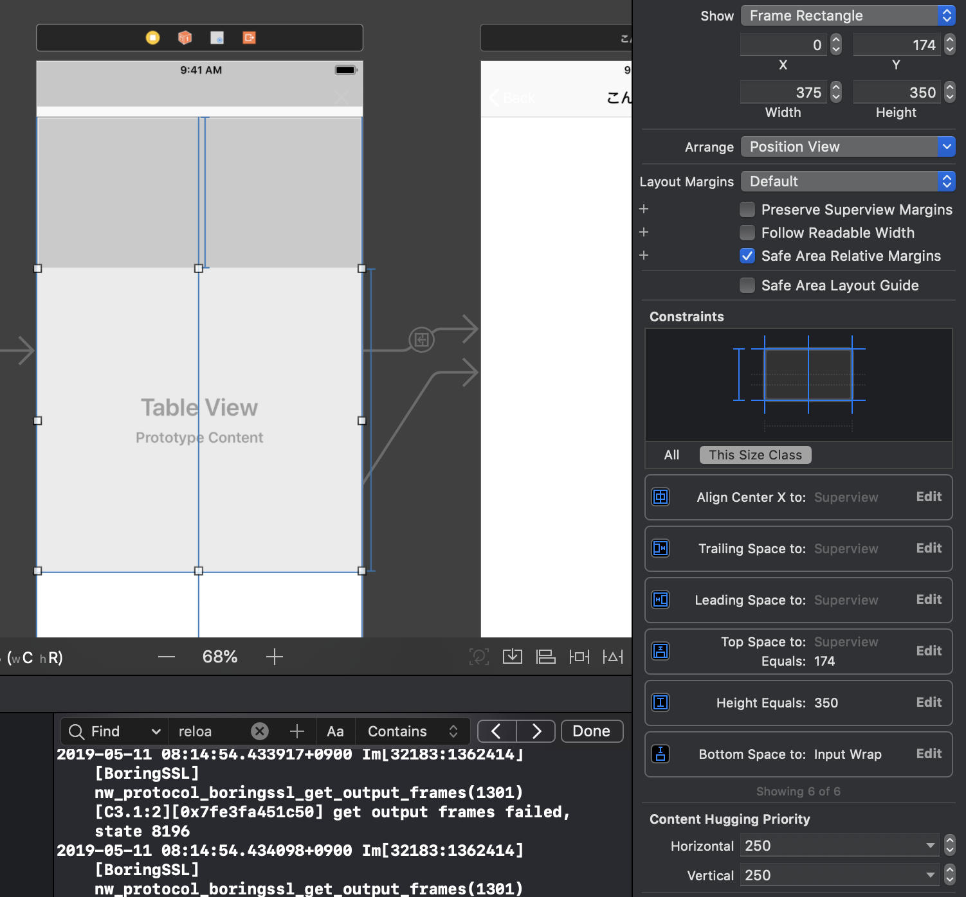The height and width of the screenshot is (897, 966).
Task: Open the Arrange Position View dropdown
Action: click(847, 147)
